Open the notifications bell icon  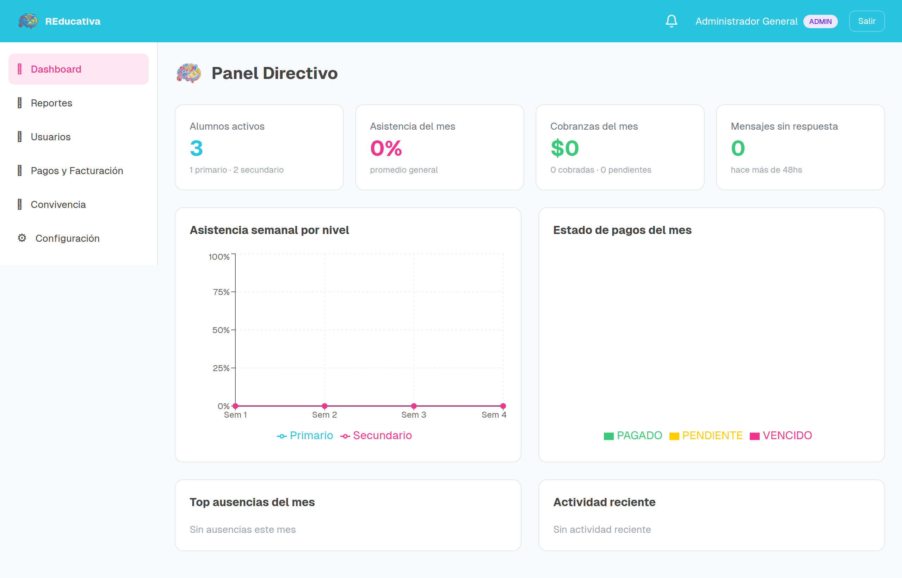tap(671, 21)
